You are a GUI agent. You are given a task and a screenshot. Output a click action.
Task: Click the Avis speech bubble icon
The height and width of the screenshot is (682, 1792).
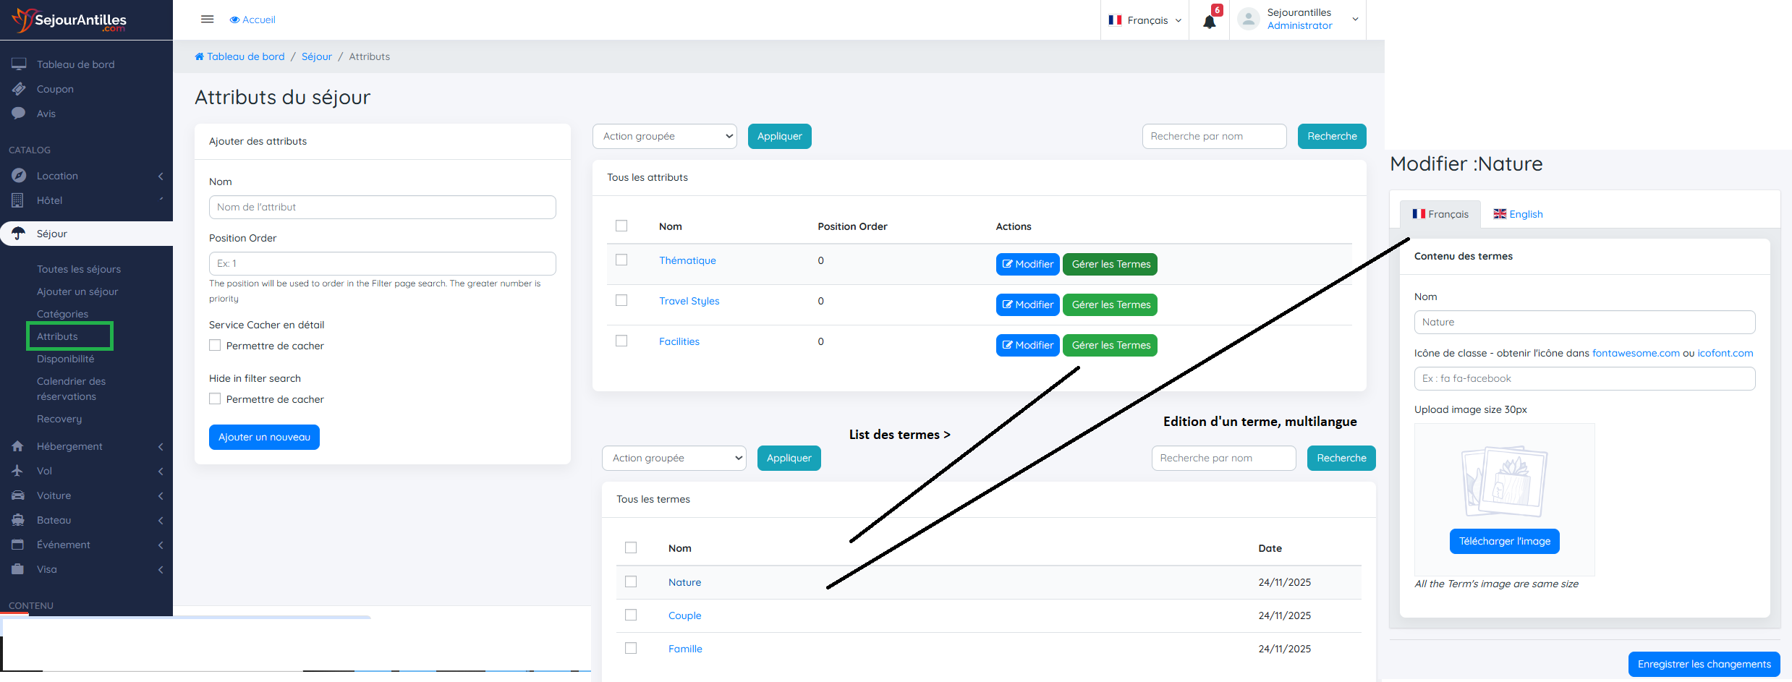[19, 114]
